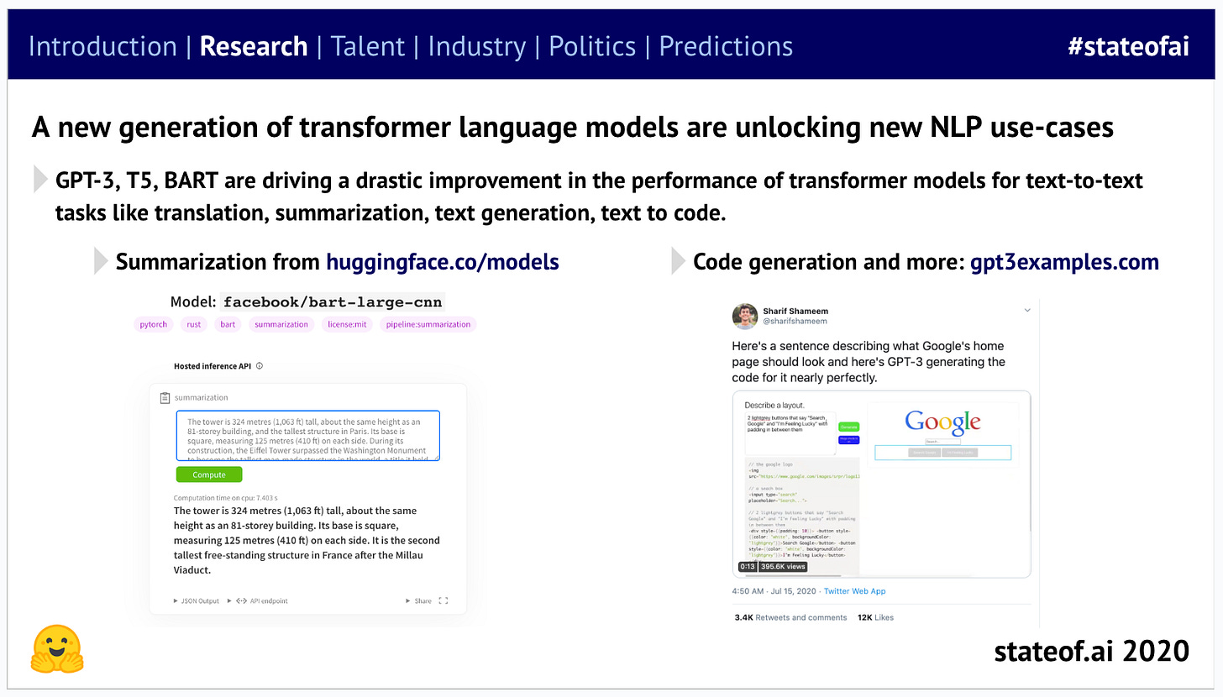Image resolution: width=1223 pixels, height=697 pixels.
Task: Open the Twitter Web App link
Action: [x=855, y=591]
